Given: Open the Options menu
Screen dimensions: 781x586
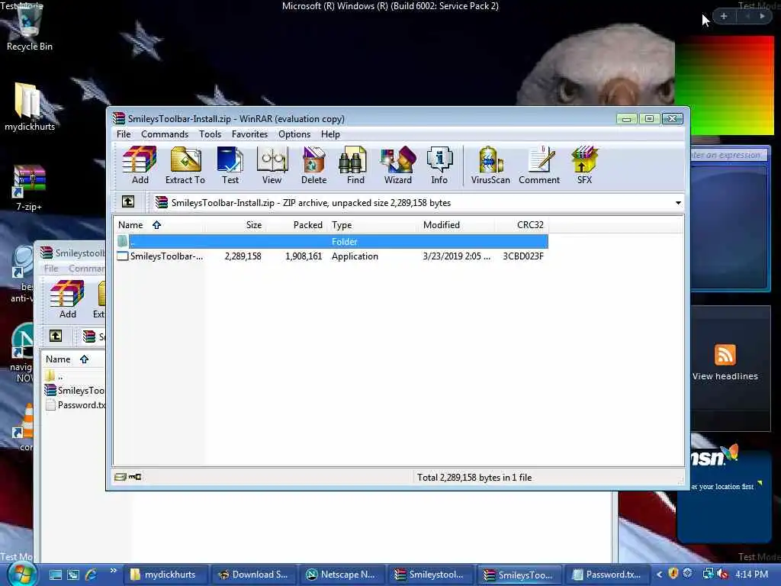Looking at the screenshot, I should pos(294,134).
